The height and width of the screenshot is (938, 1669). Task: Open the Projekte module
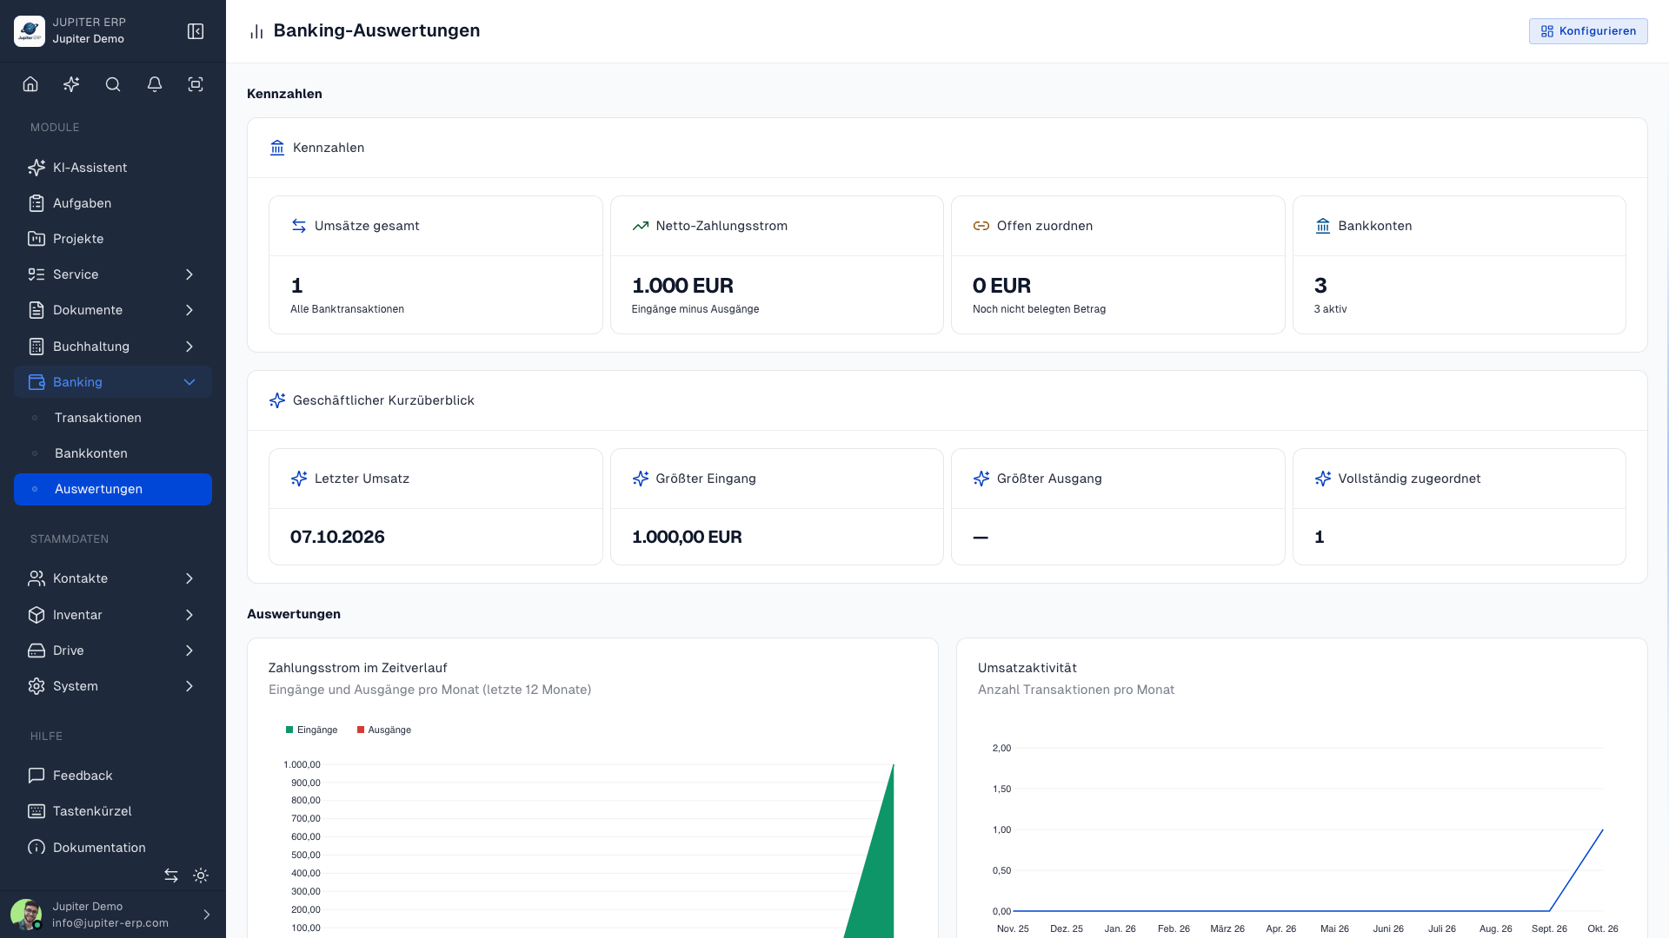(x=113, y=239)
